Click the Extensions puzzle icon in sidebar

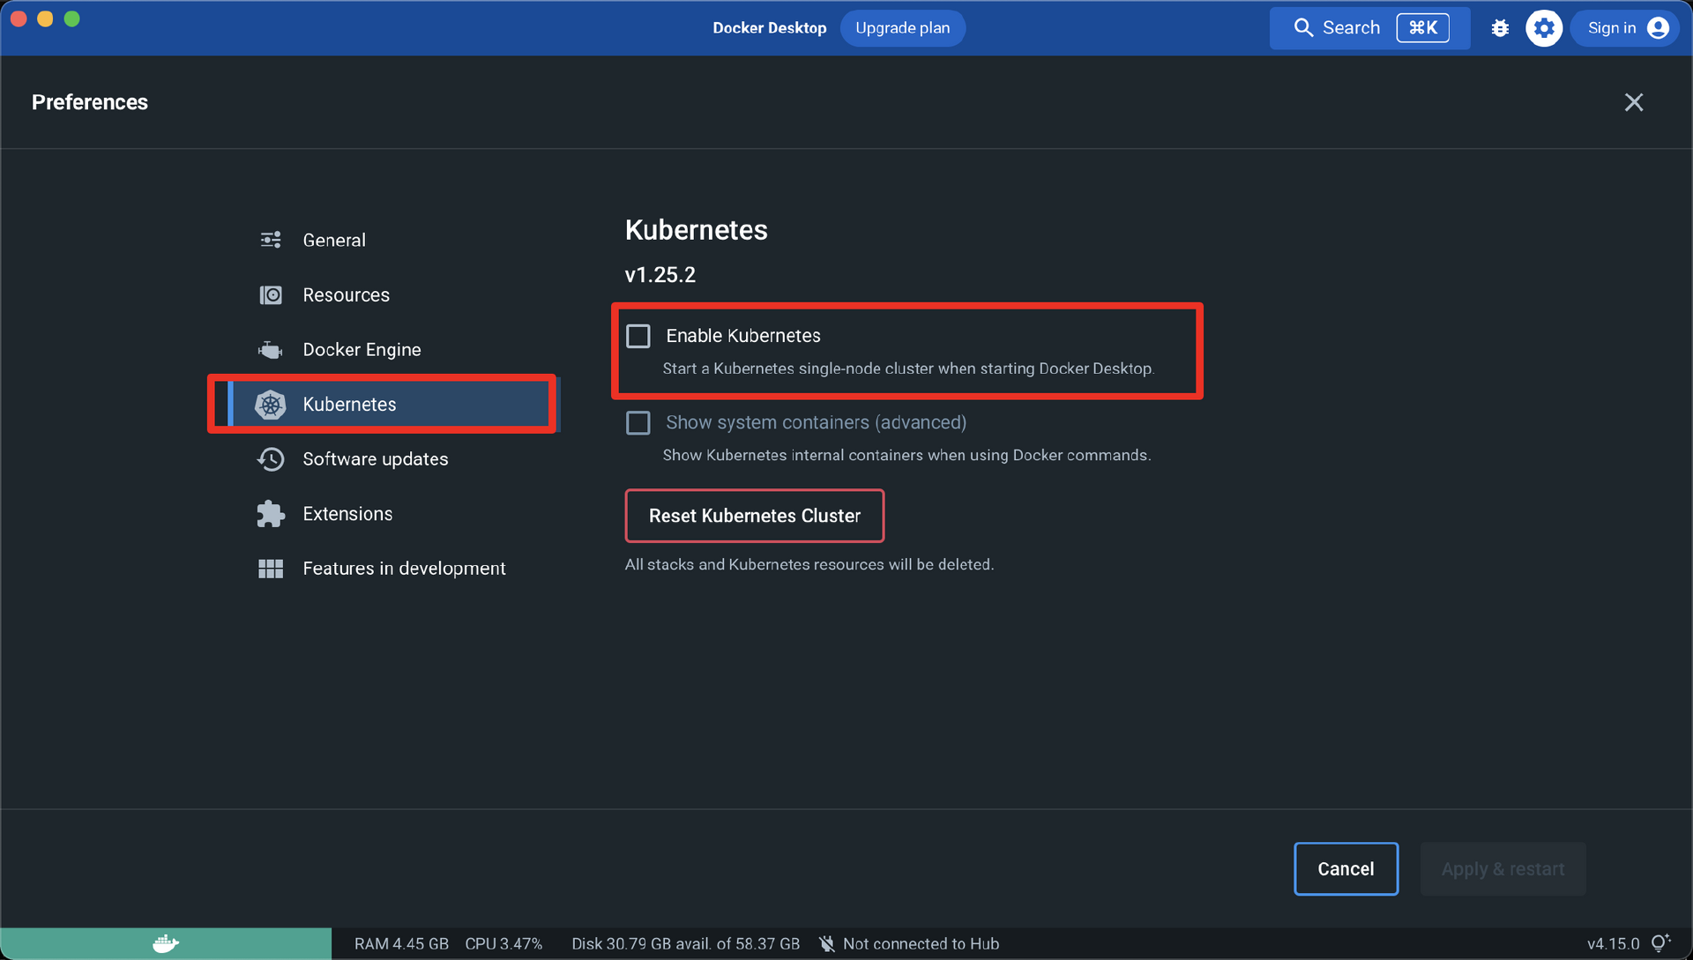coord(270,512)
